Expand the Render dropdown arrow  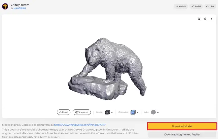pos(112,112)
